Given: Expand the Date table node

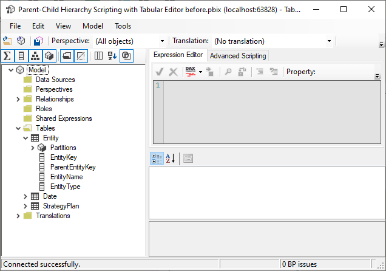Looking at the screenshot, I should [26, 196].
